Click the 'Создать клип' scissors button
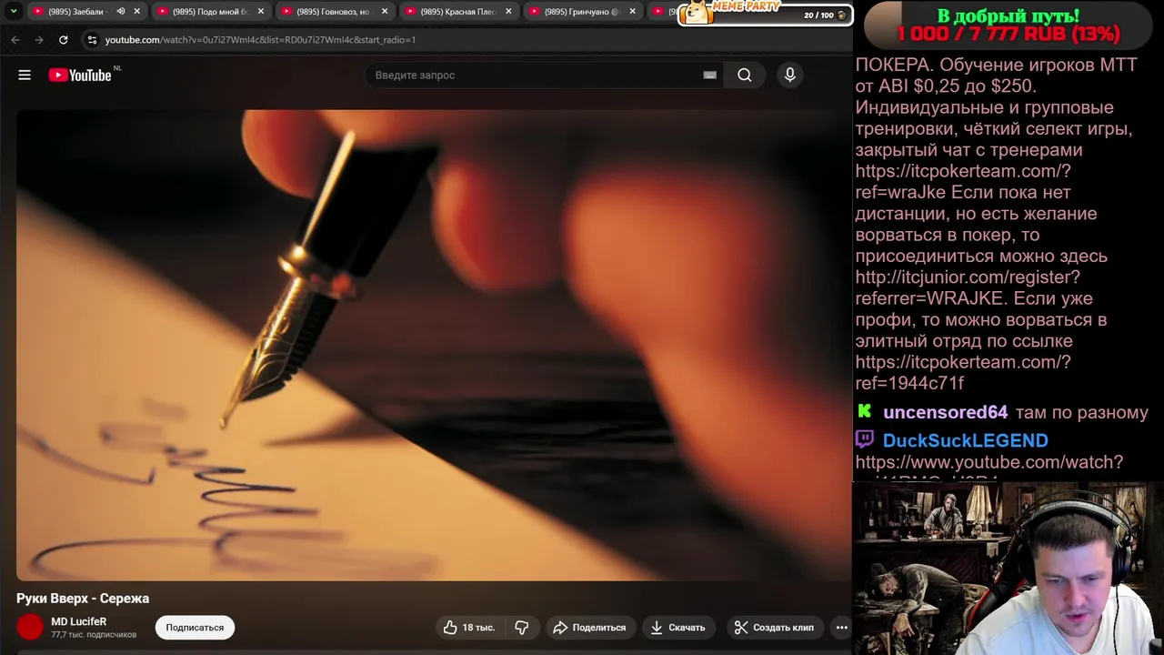 774,628
